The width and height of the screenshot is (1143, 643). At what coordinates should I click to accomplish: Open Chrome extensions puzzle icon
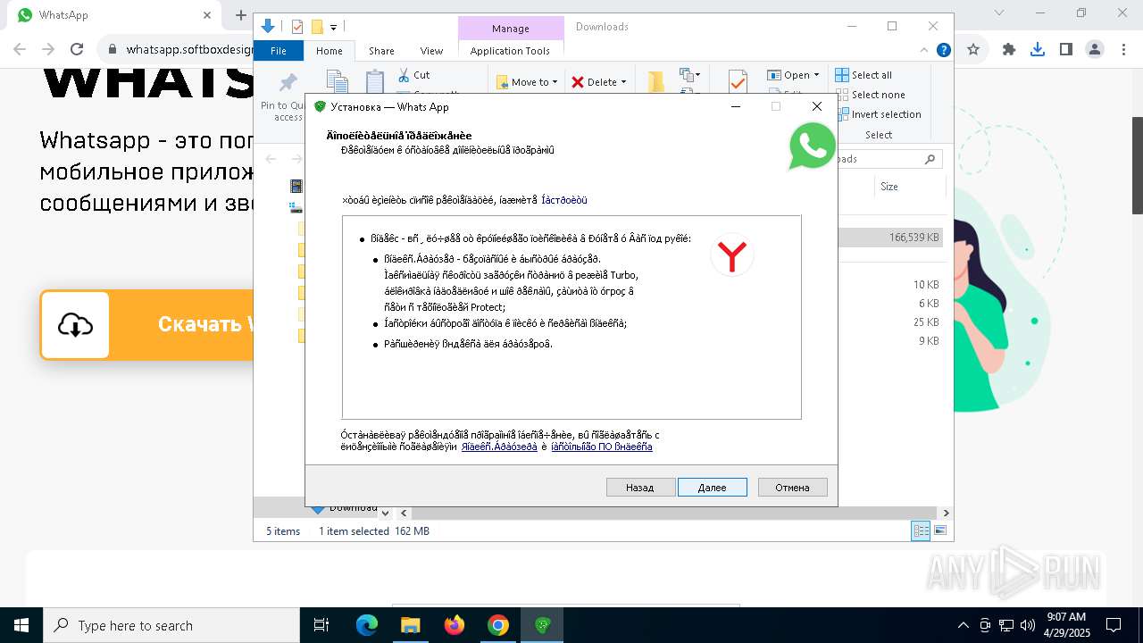(1009, 50)
